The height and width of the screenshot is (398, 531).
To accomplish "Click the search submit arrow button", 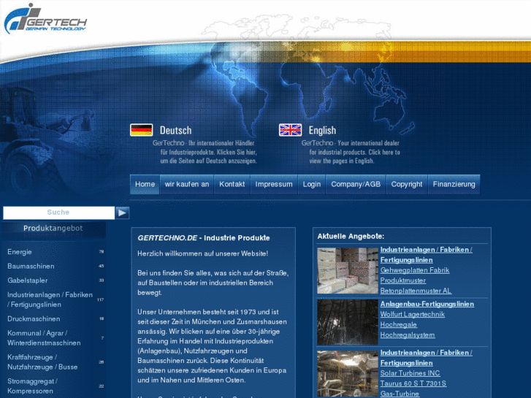I will click(x=122, y=213).
